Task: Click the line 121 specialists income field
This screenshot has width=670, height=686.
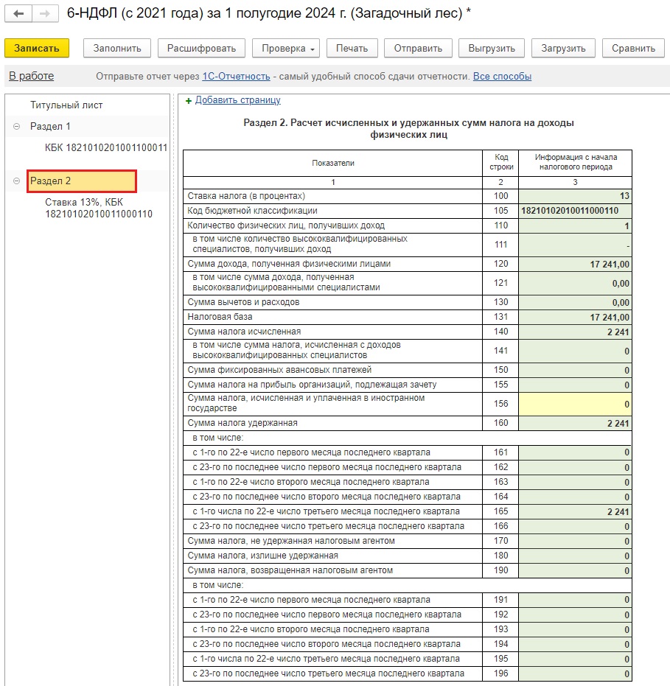Action: (x=575, y=283)
